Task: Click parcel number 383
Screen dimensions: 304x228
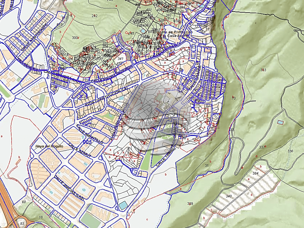Action: point(263,70)
